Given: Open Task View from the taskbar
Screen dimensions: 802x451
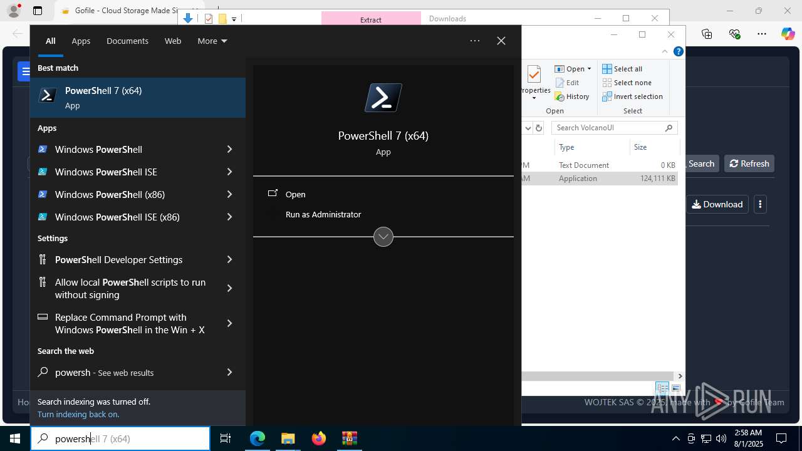Looking at the screenshot, I should click(226, 438).
